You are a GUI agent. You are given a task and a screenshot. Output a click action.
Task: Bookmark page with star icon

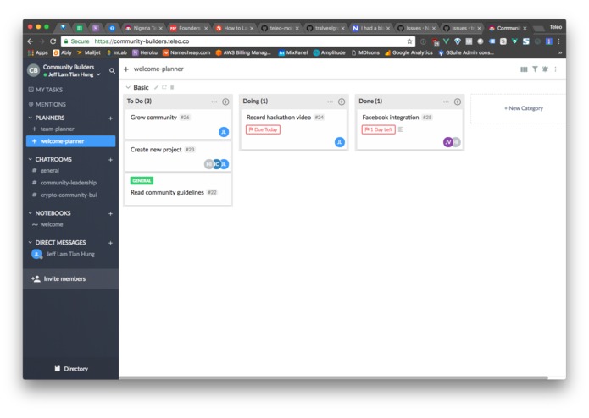[409, 41]
